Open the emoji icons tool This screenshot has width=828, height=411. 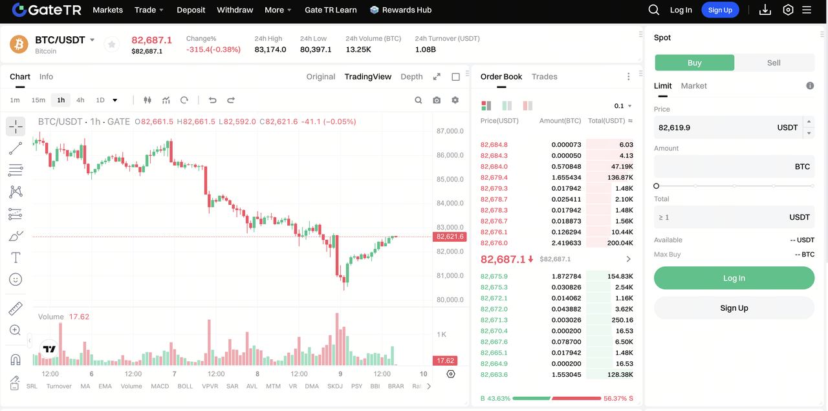(x=16, y=279)
